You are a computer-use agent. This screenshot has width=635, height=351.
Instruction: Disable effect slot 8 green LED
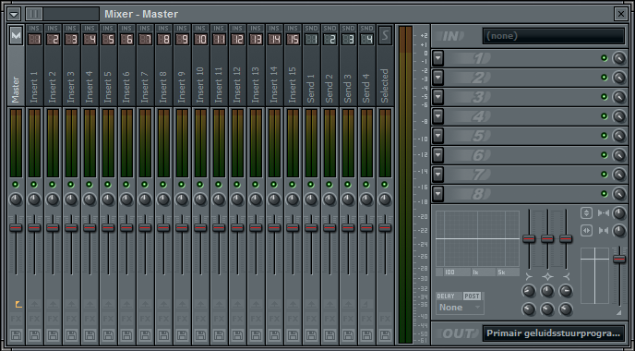605,194
